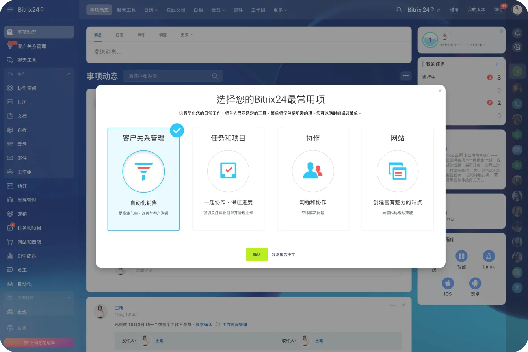Click the plus icon beside 我的任务
The width and height of the screenshot is (528, 352).
click(497, 64)
